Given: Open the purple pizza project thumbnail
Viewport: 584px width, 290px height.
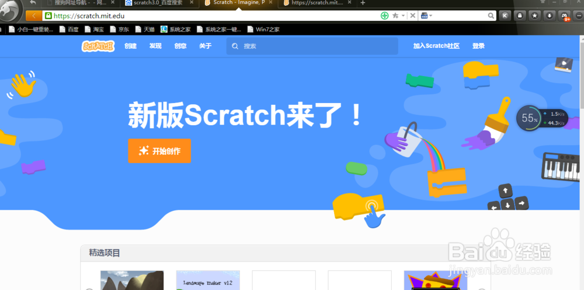Looking at the screenshot, I should click(x=436, y=280).
